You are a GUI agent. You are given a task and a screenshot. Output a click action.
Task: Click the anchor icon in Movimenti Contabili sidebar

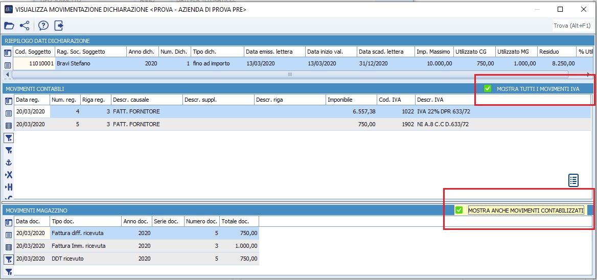pyautogui.click(x=8, y=162)
